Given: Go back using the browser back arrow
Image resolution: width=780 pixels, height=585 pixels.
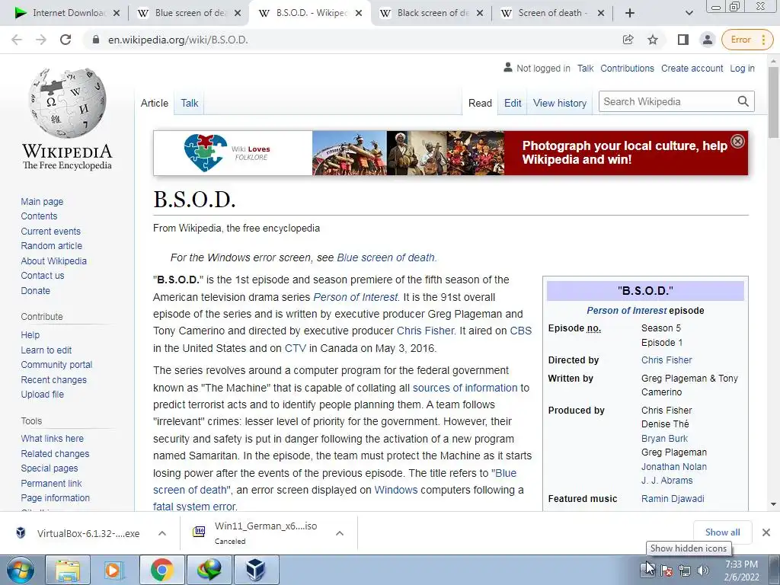Looking at the screenshot, I should 17,40.
